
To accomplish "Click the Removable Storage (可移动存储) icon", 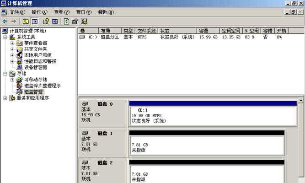I will pos(20,80).
